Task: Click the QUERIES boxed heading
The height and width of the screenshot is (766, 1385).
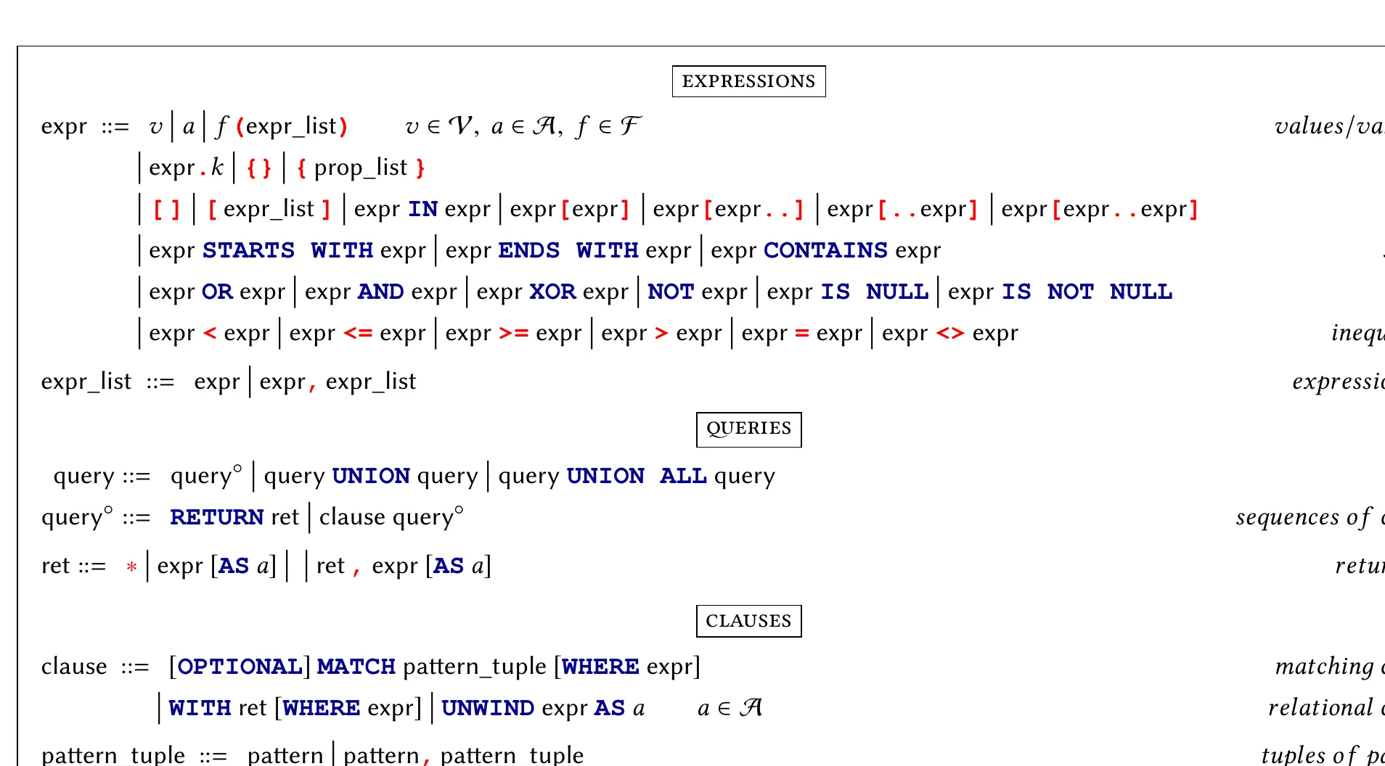Action: (748, 429)
